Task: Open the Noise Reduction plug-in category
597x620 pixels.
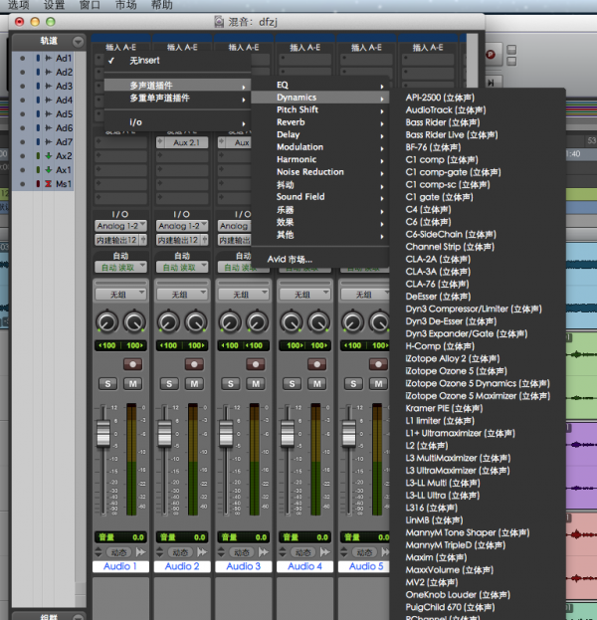Action: pos(320,172)
